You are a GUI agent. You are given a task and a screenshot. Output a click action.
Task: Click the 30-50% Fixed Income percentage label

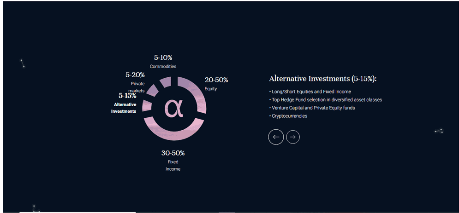pos(173,153)
